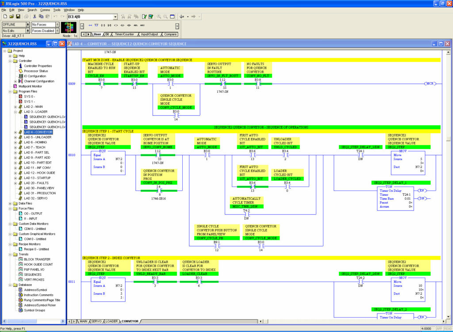
Task: Click the Cut scissors icon
Action: tap(35, 17)
